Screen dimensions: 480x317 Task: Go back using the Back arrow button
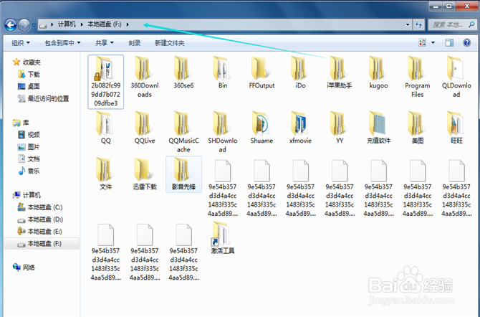(11, 25)
